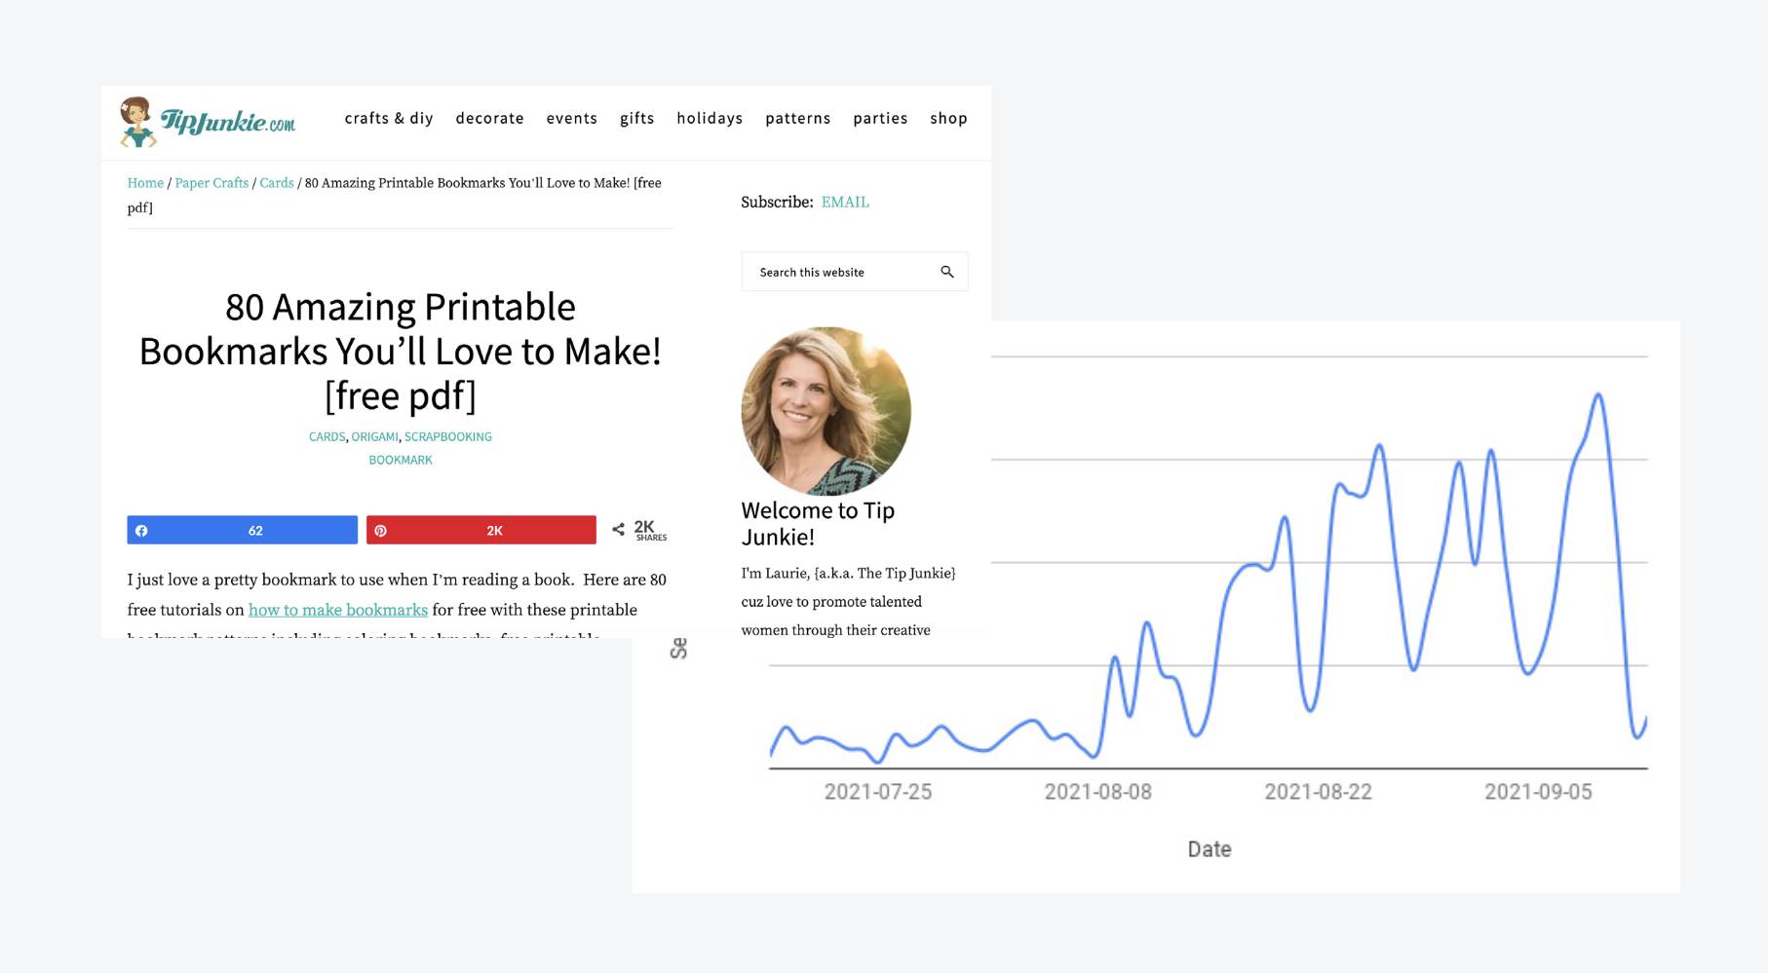Click the how to make bookmarks link
The height and width of the screenshot is (973, 1768).
(x=337, y=610)
